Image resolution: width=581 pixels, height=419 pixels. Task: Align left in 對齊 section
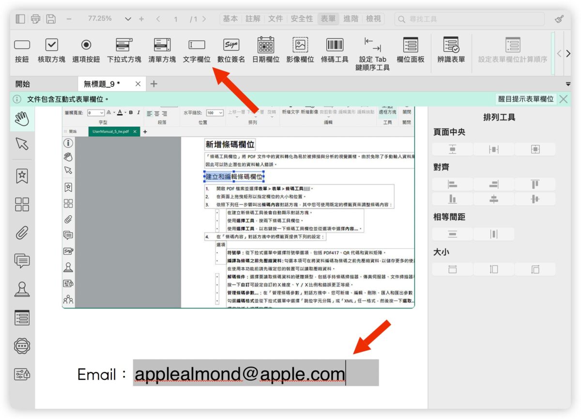[452, 185]
